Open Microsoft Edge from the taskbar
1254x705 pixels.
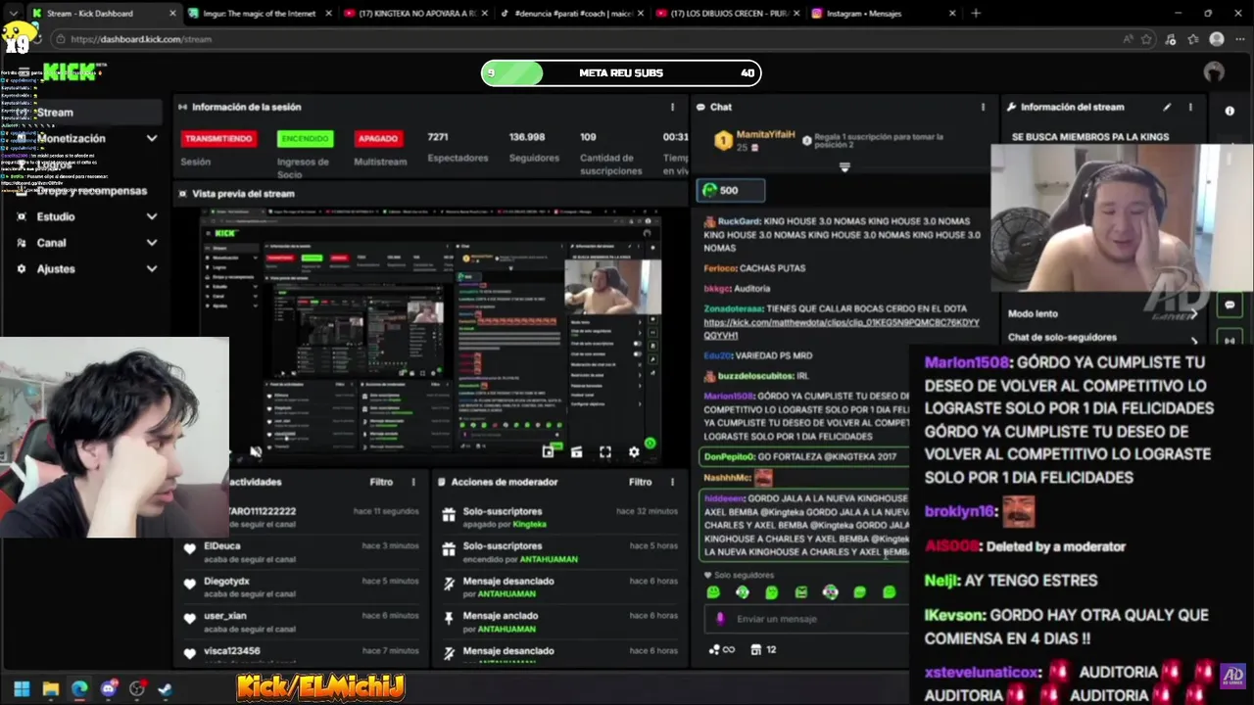79,688
